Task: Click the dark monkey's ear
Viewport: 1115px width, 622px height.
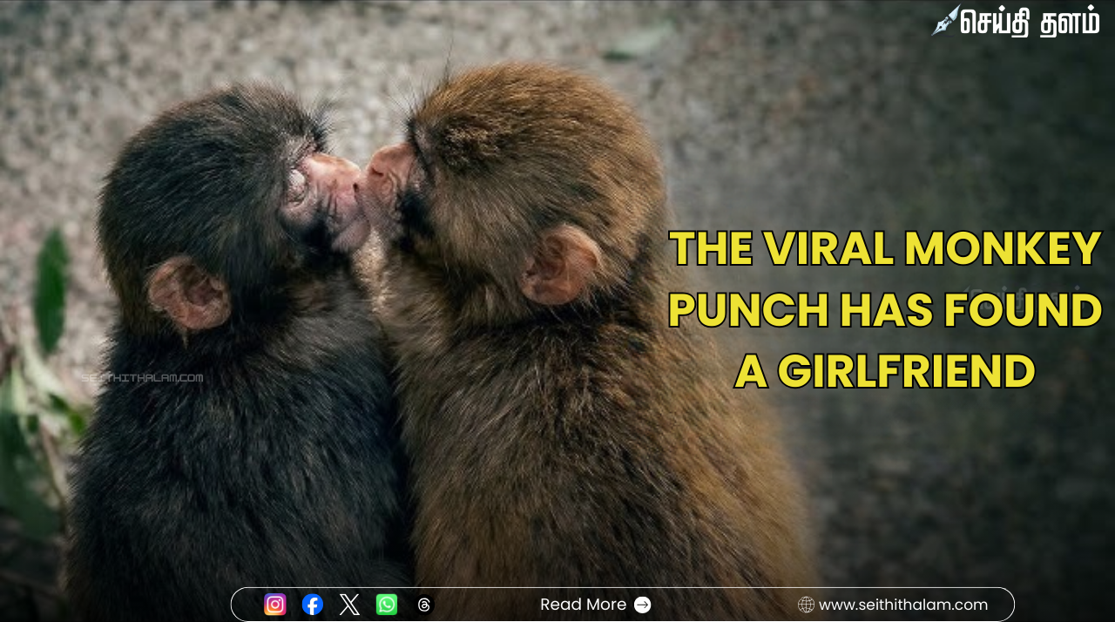Action: coord(187,294)
